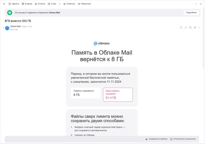Click the sender name Облако Mail
This screenshot has height=144, width=205.
point(16,26)
